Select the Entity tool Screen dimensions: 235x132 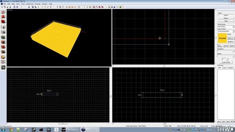tap(3, 27)
